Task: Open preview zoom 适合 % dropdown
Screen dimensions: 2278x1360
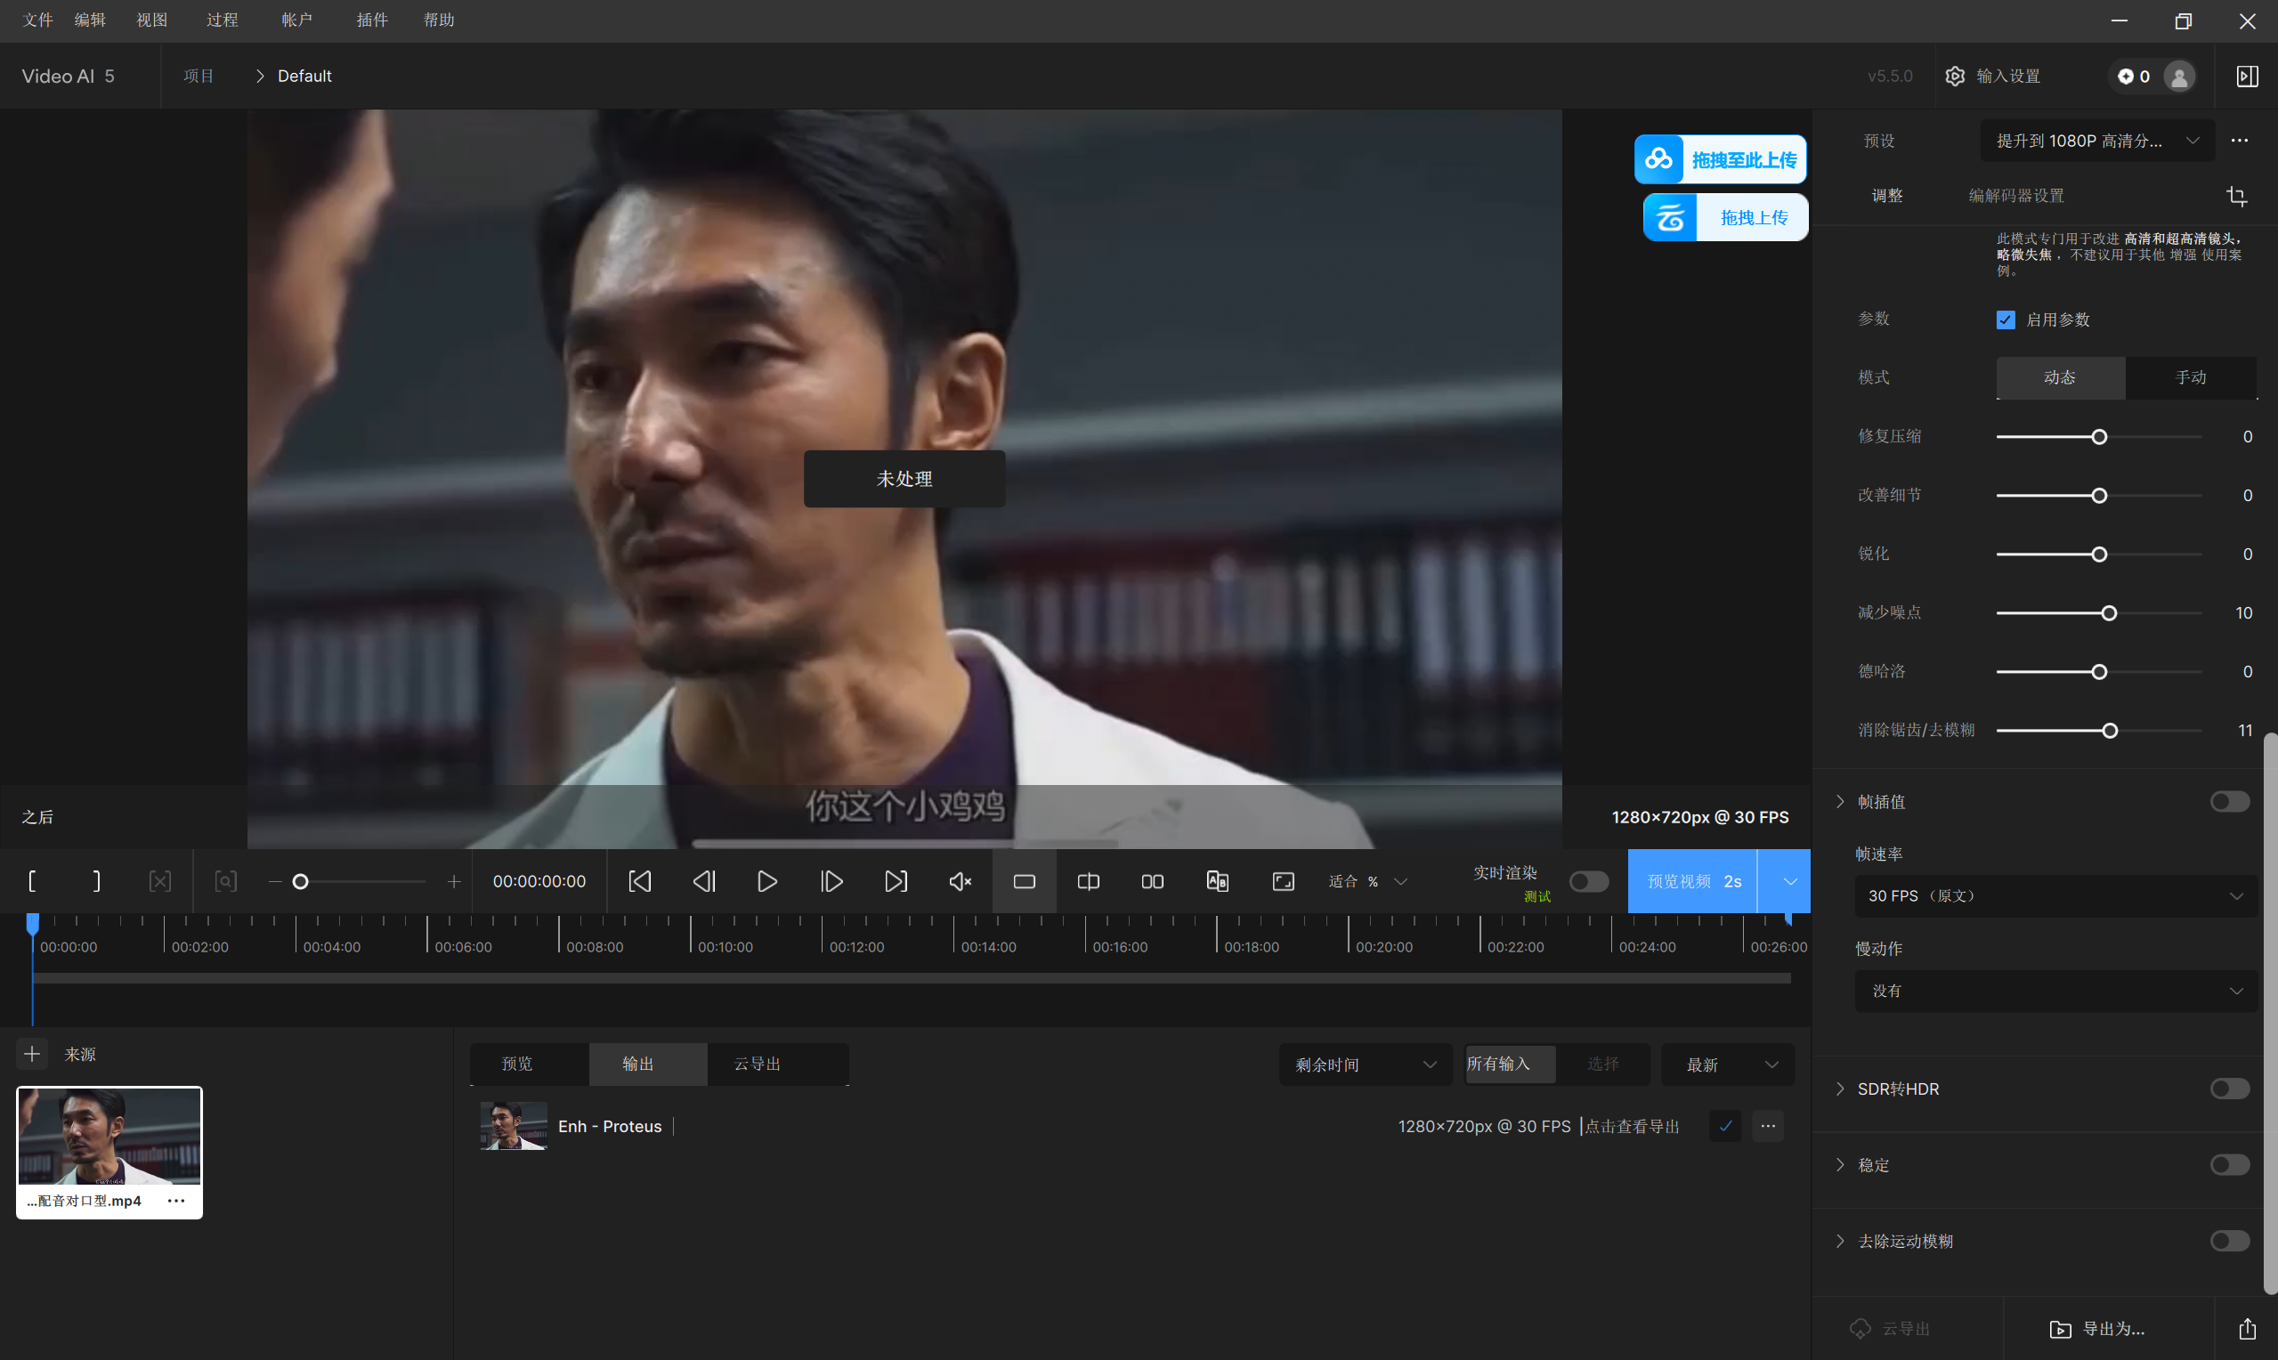Action: coord(1367,880)
